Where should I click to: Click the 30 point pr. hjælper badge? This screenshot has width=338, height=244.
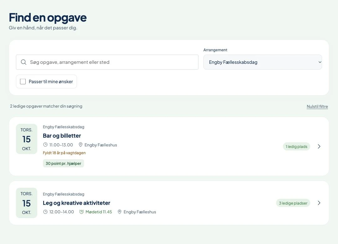click(63, 163)
